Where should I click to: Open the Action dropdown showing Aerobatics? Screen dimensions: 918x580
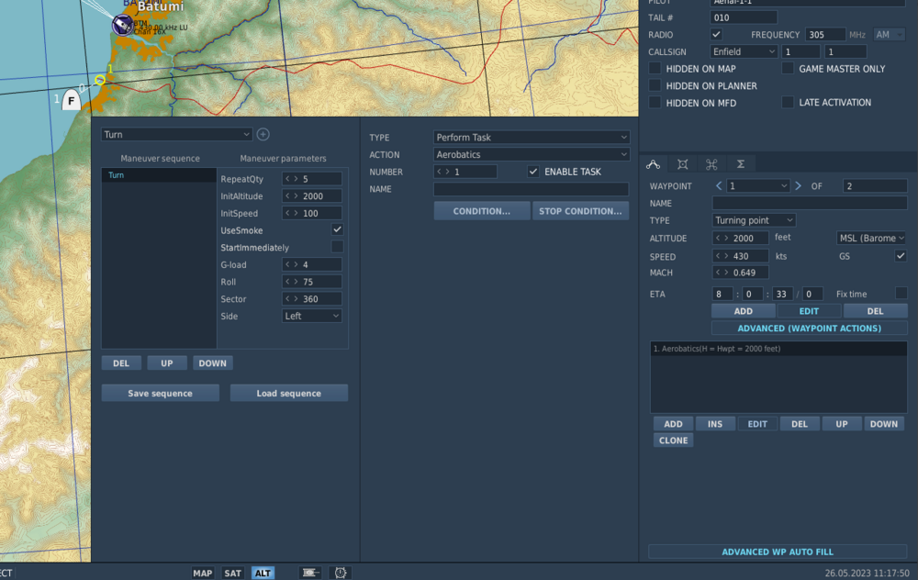click(532, 155)
